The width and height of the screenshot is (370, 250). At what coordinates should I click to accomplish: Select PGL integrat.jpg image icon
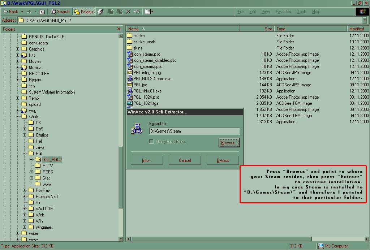tap(130, 72)
